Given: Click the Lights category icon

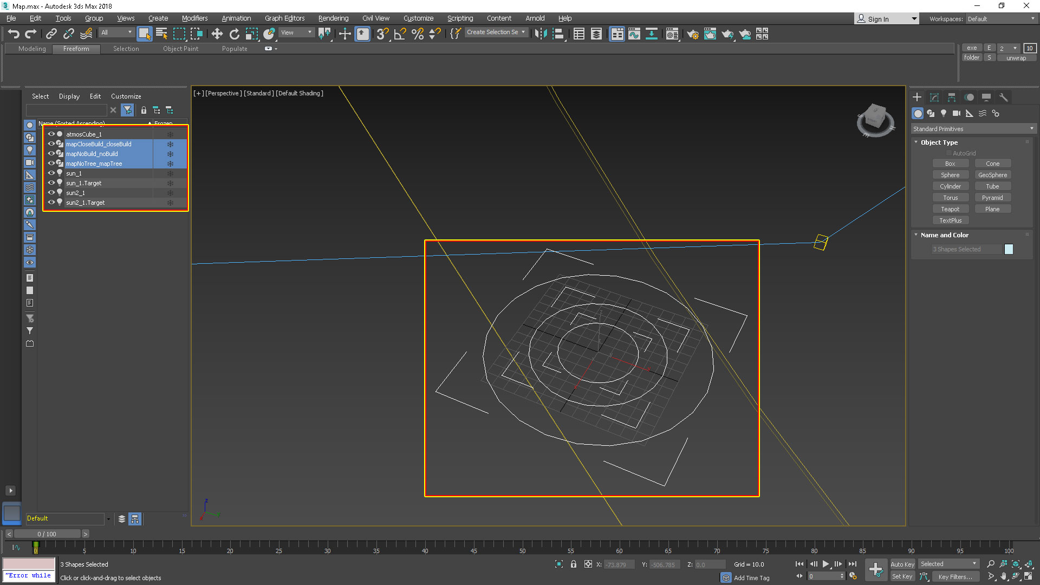Looking at the screenshot, I should pyautogui.click(x=944, y=113).
